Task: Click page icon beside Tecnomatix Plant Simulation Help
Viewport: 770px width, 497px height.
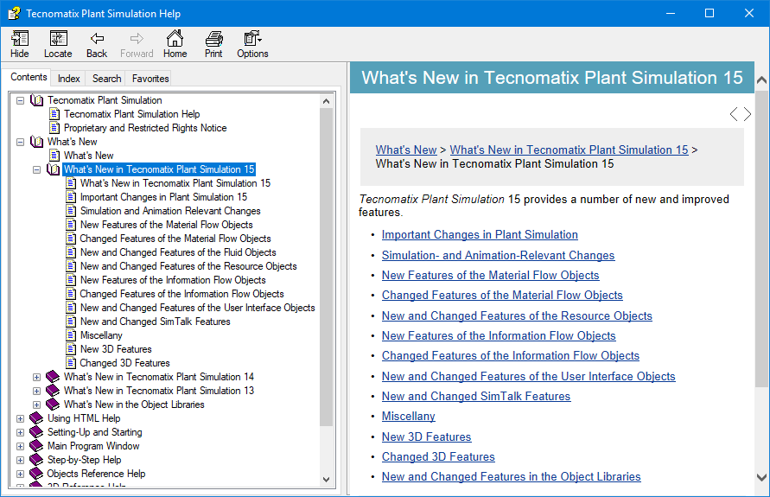Action: [x=54, y=114]
